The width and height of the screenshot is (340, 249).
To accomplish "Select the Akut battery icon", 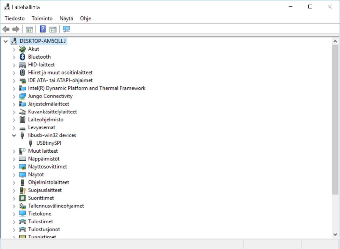I will 22,49.
